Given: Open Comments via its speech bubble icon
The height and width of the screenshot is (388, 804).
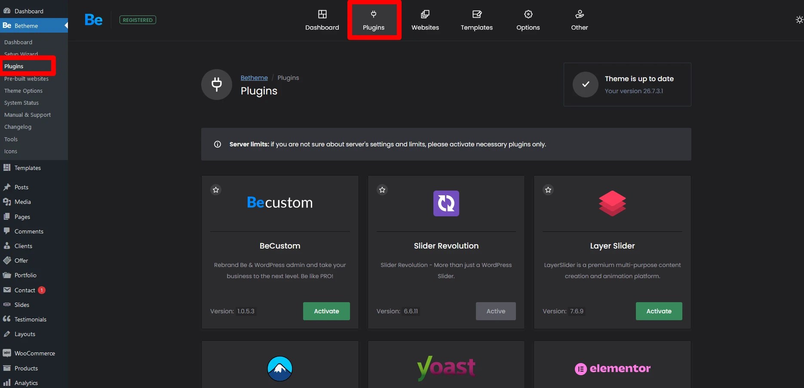Looking at the screenshot, I should 7,231.
